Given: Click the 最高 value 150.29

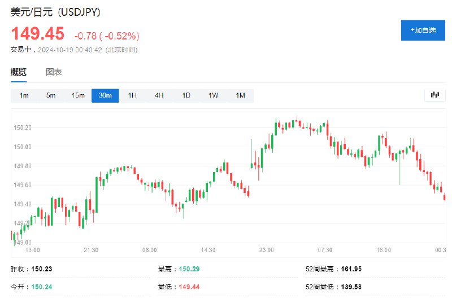Looking at the screenshot, I should point(189,269).
